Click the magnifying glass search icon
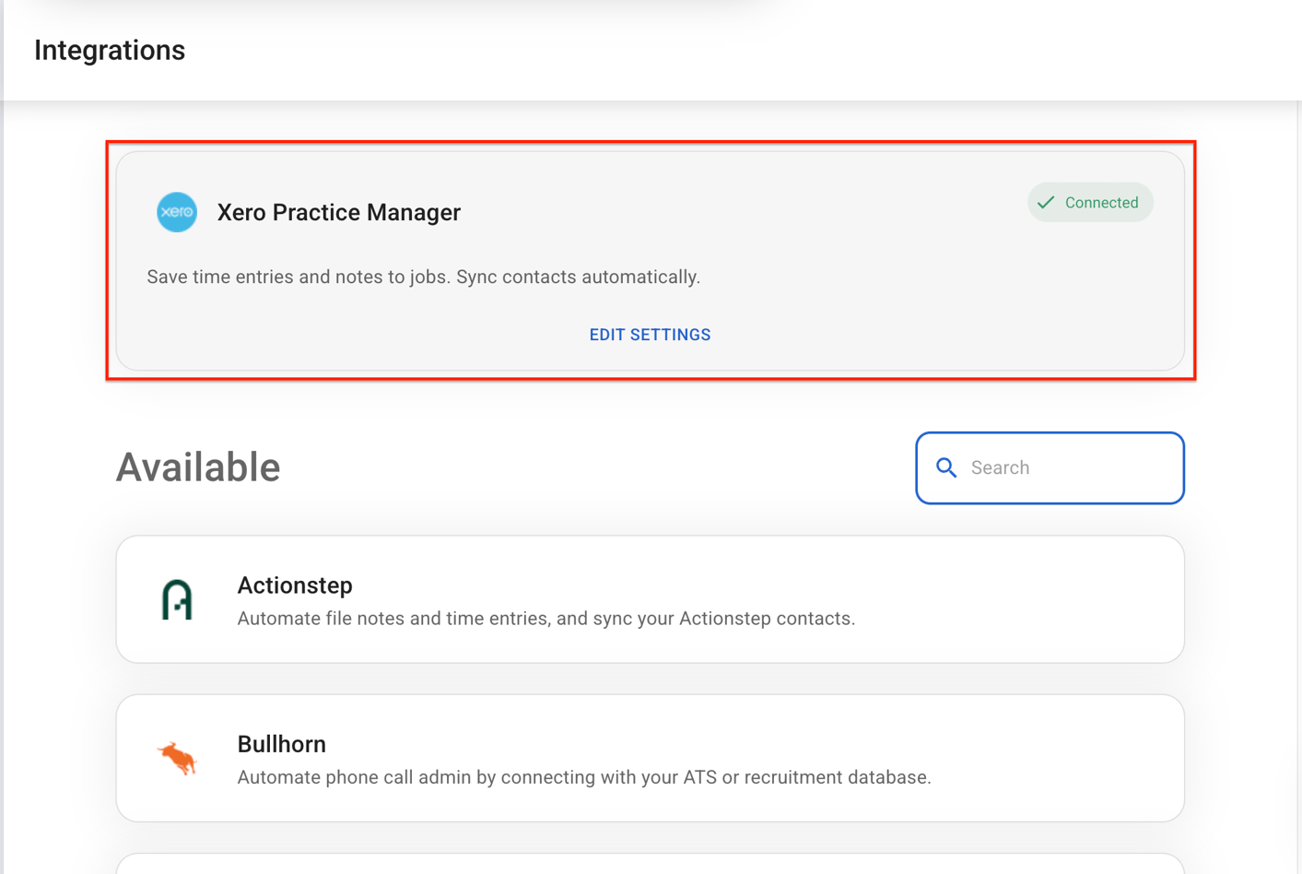Viewport: 1302px width, 874px height. (x=946, y=467)
